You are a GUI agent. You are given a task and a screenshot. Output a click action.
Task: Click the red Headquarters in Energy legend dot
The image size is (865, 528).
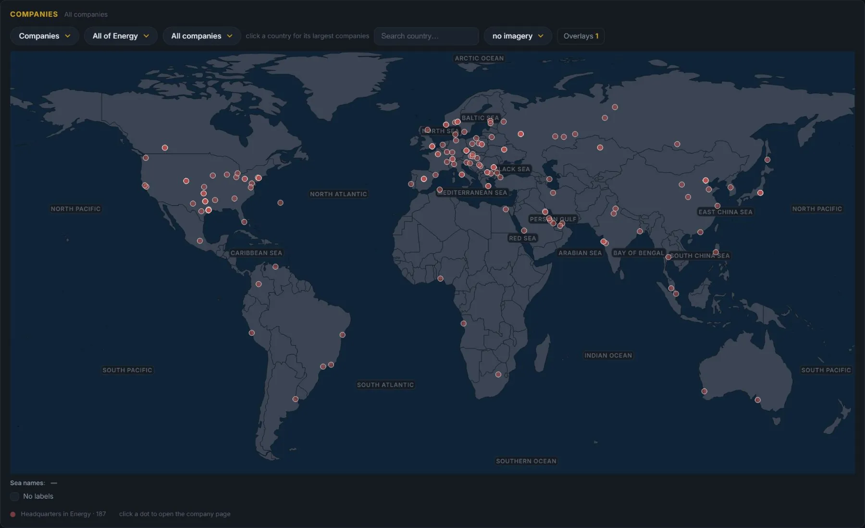(x=13, y=514)
